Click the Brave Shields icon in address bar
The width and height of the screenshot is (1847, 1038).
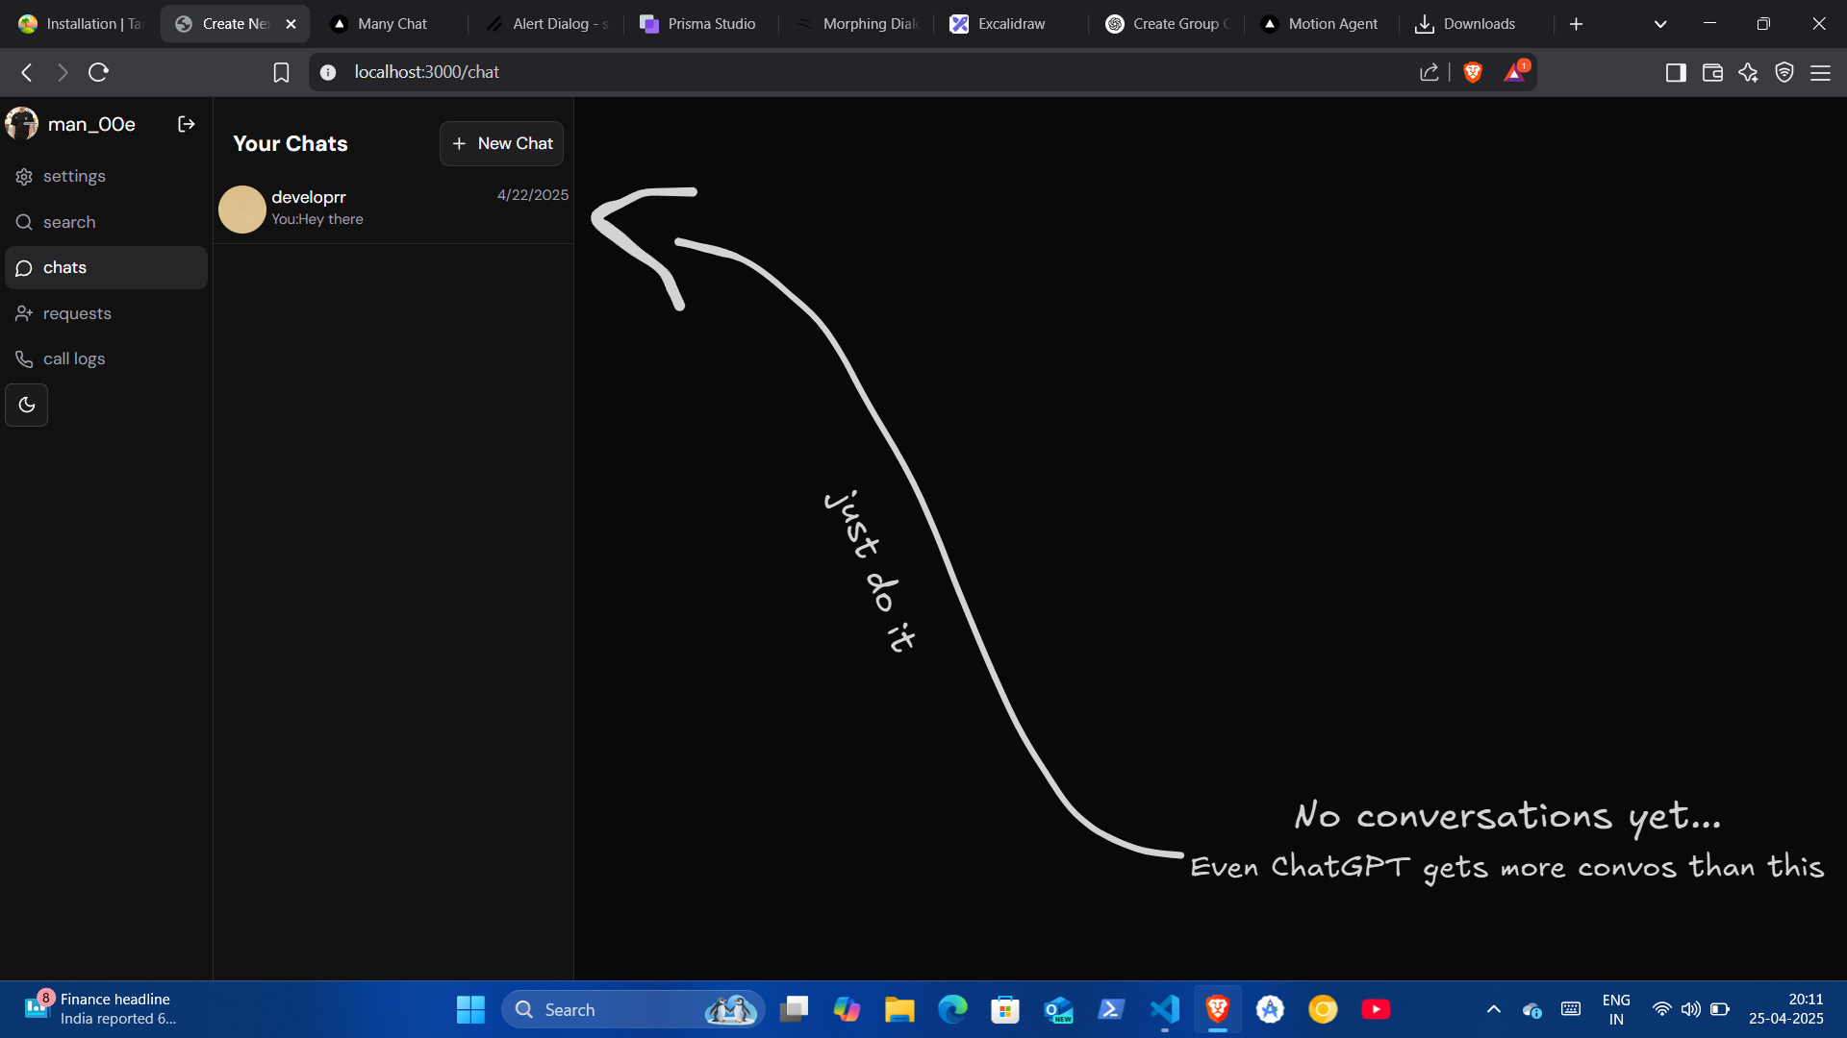coord(1472,72)
